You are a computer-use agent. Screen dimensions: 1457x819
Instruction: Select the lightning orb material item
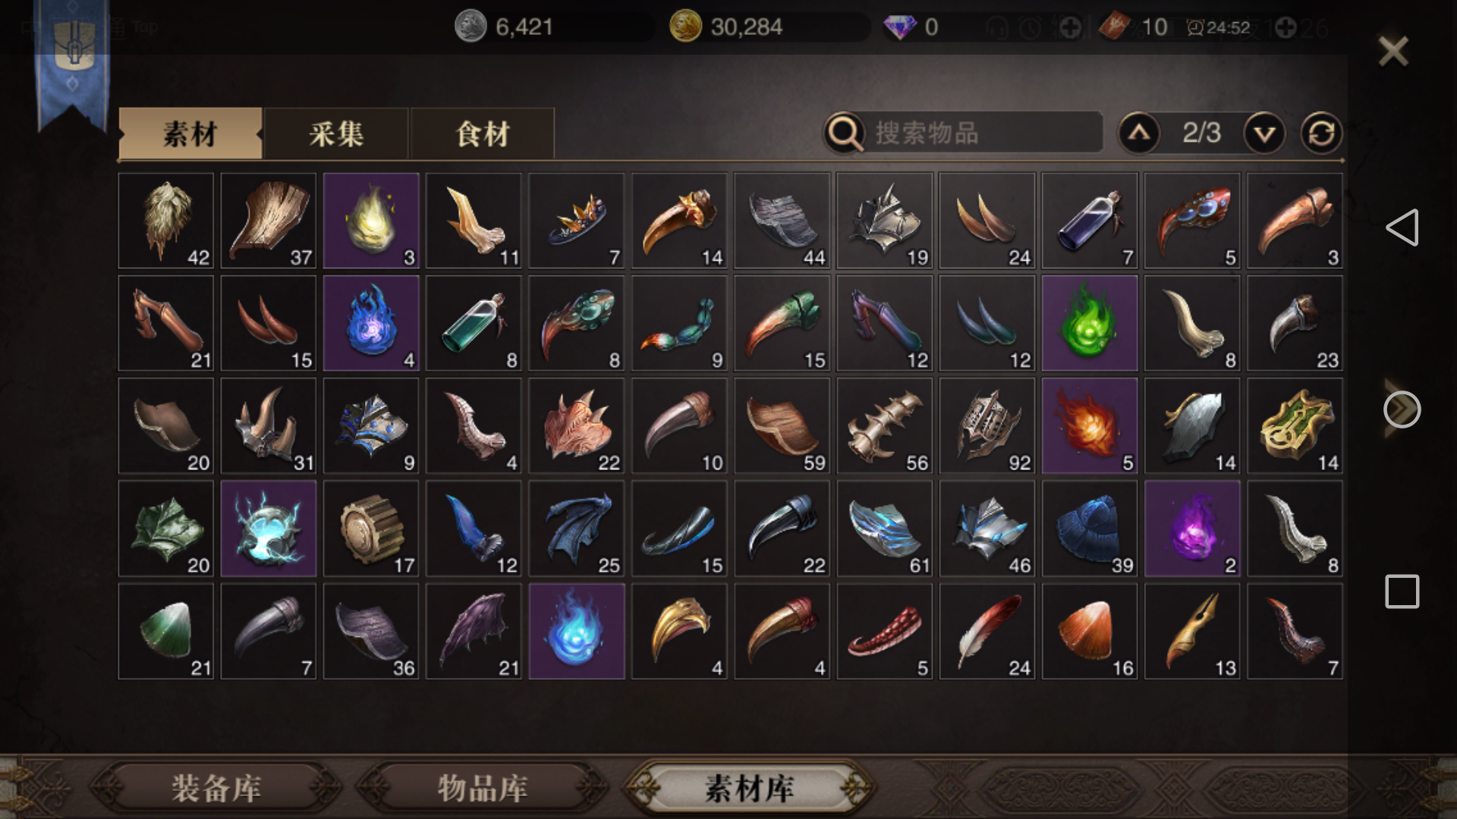268,529
